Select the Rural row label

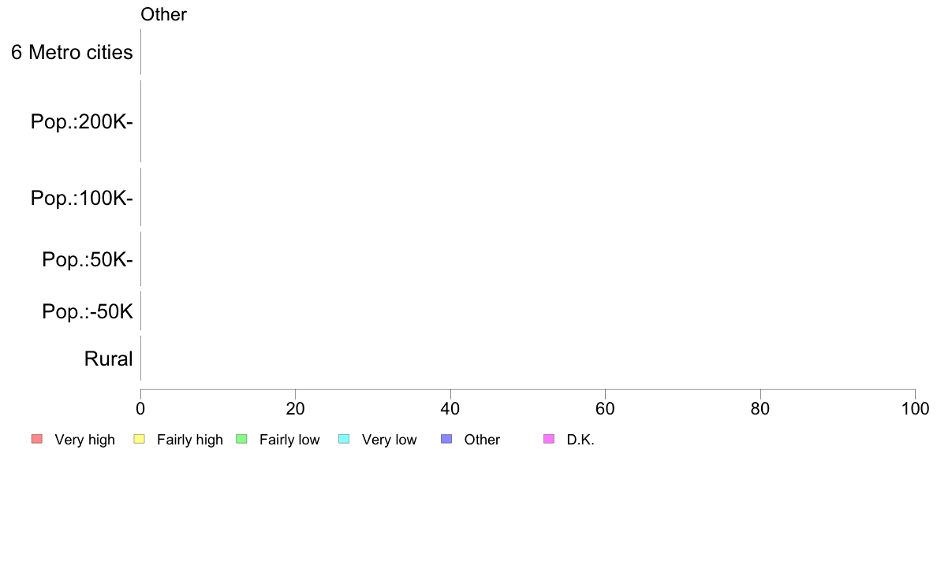pos(108,359)
